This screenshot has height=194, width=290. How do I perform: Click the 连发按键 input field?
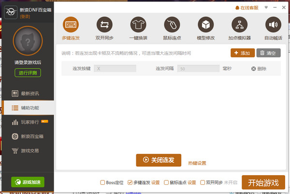[115, 69]
